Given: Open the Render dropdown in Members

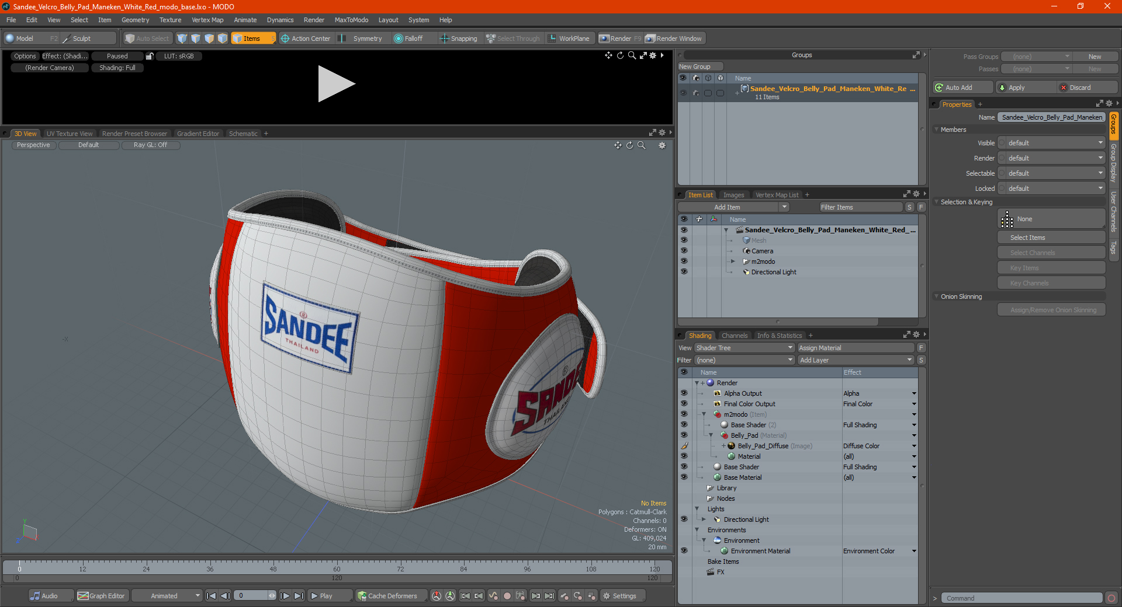Looking at the screenshot, I should 1052,158.
